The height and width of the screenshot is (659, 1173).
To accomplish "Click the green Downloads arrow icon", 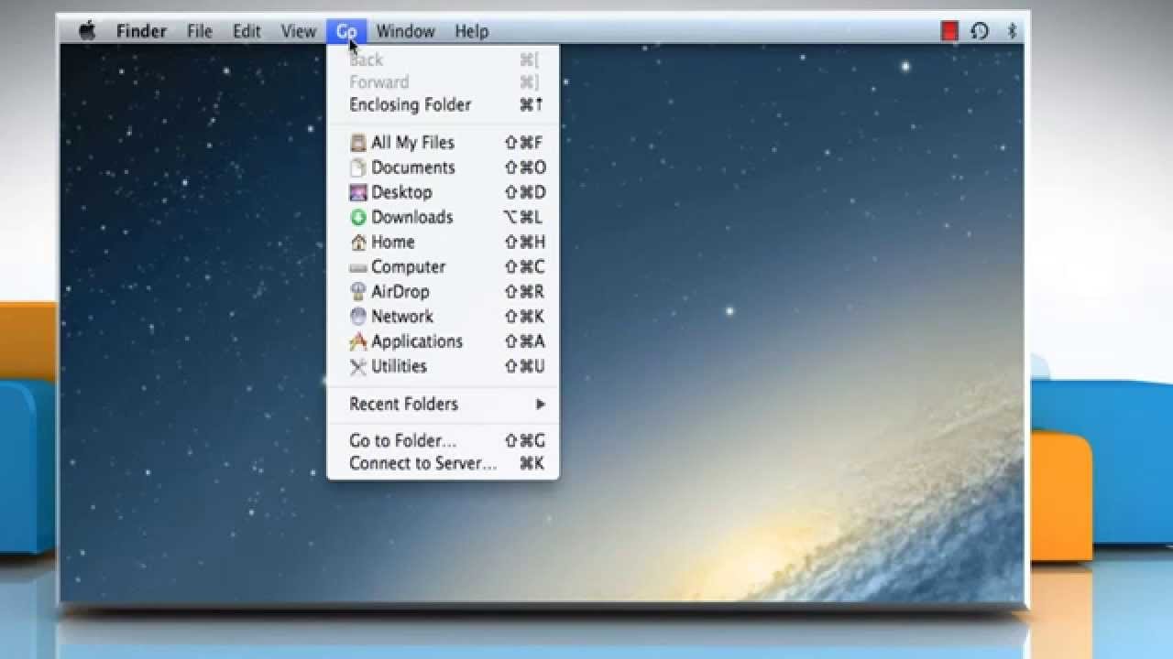I will (x=358, y=217).
